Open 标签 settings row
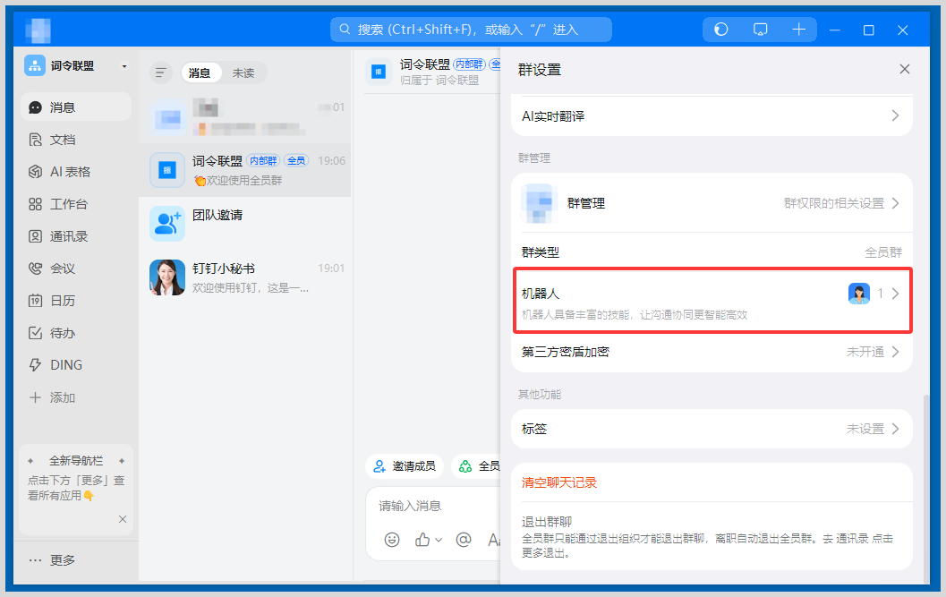 [712, 430]
